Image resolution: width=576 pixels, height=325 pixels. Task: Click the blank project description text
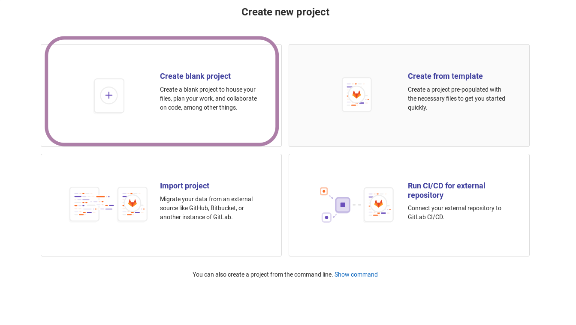point(208,98)
